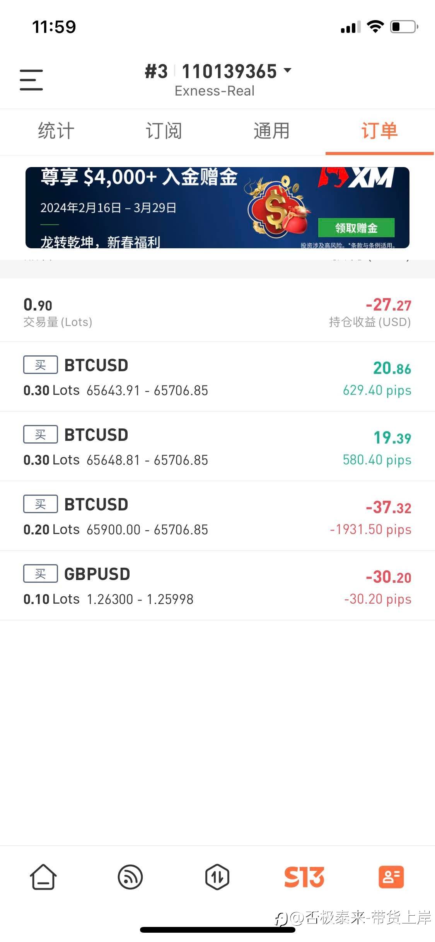
Task: Open account number 110139365 selector
Action: [229, 72]
